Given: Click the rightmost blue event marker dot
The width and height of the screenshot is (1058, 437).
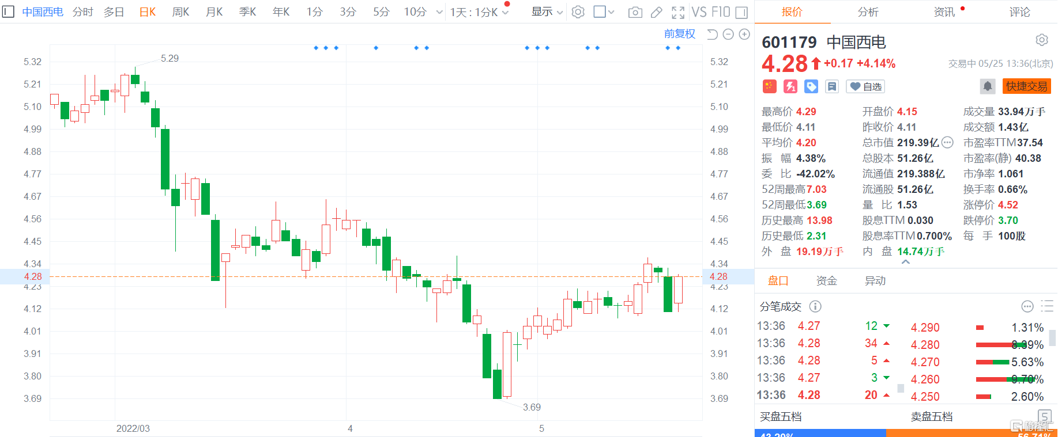Looking at the screenshot, I should (678, 48).
